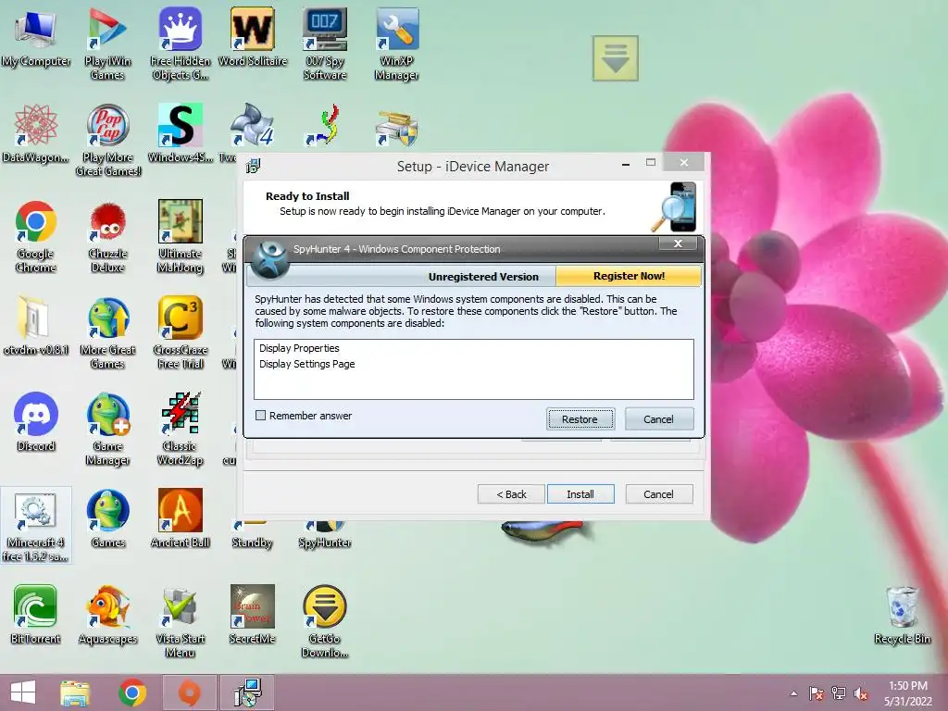948x711 pixels.
Task: Select Display Settings Page list entry
Action: tap(473, 364)
